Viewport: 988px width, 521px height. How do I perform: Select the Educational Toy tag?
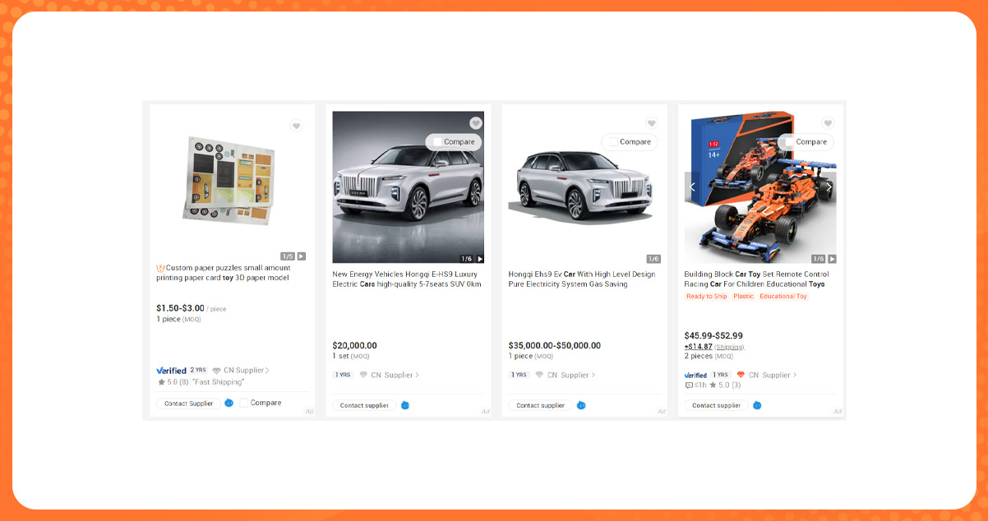pyautogui.click(x=783, y=296)
